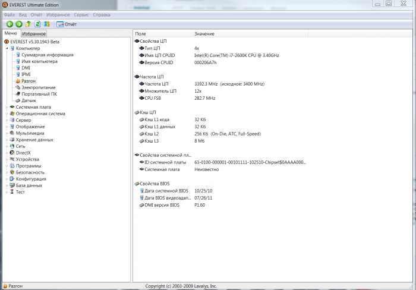
Task: Select the Версия CPUID row
Action: pos(220,62)
